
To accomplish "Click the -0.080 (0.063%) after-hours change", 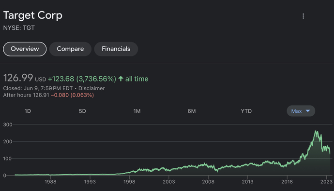I will 73,95.
